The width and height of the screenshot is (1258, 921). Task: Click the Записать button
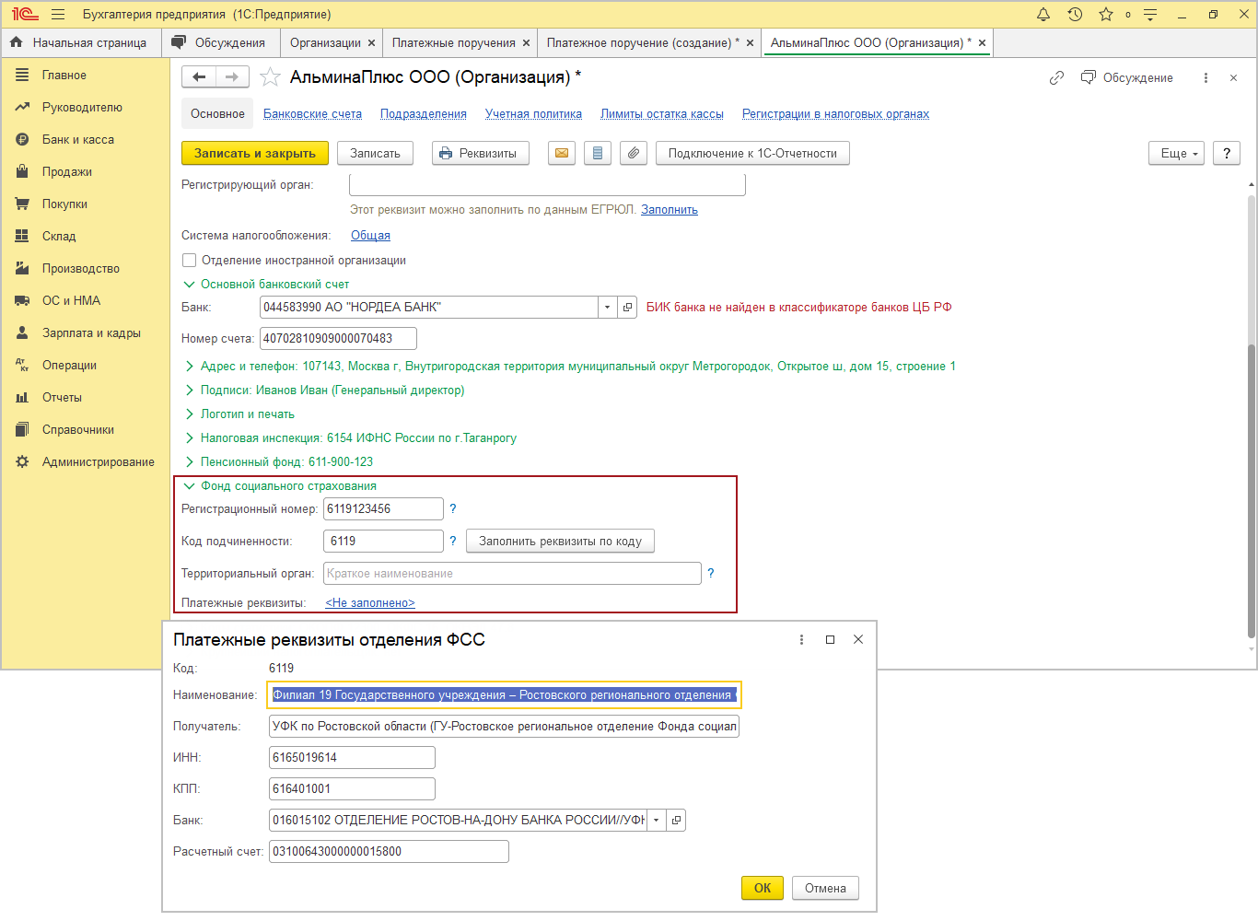click(x=375, y=154)
